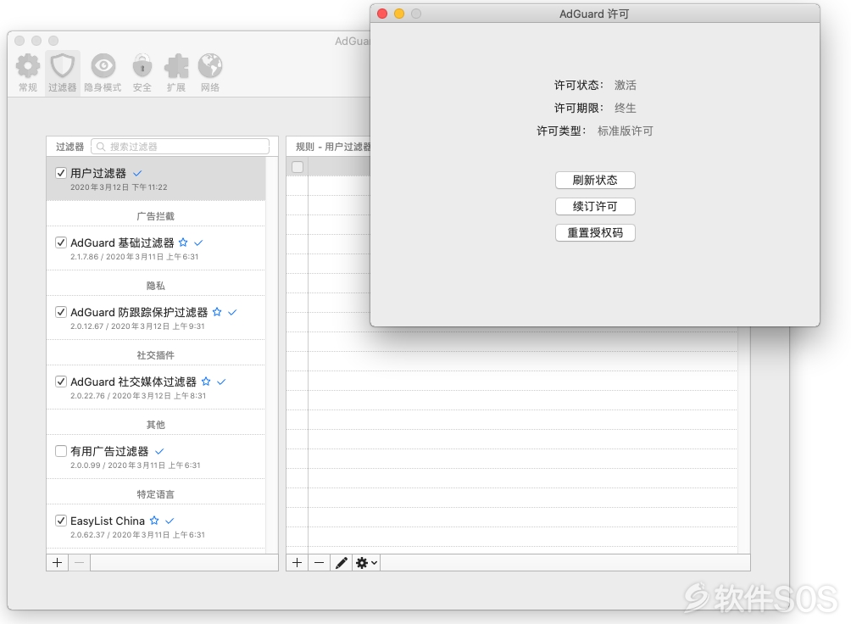Select the 广告拦截 category header
This screenshot has width=851, height=624.
click(x=156, y=216)
